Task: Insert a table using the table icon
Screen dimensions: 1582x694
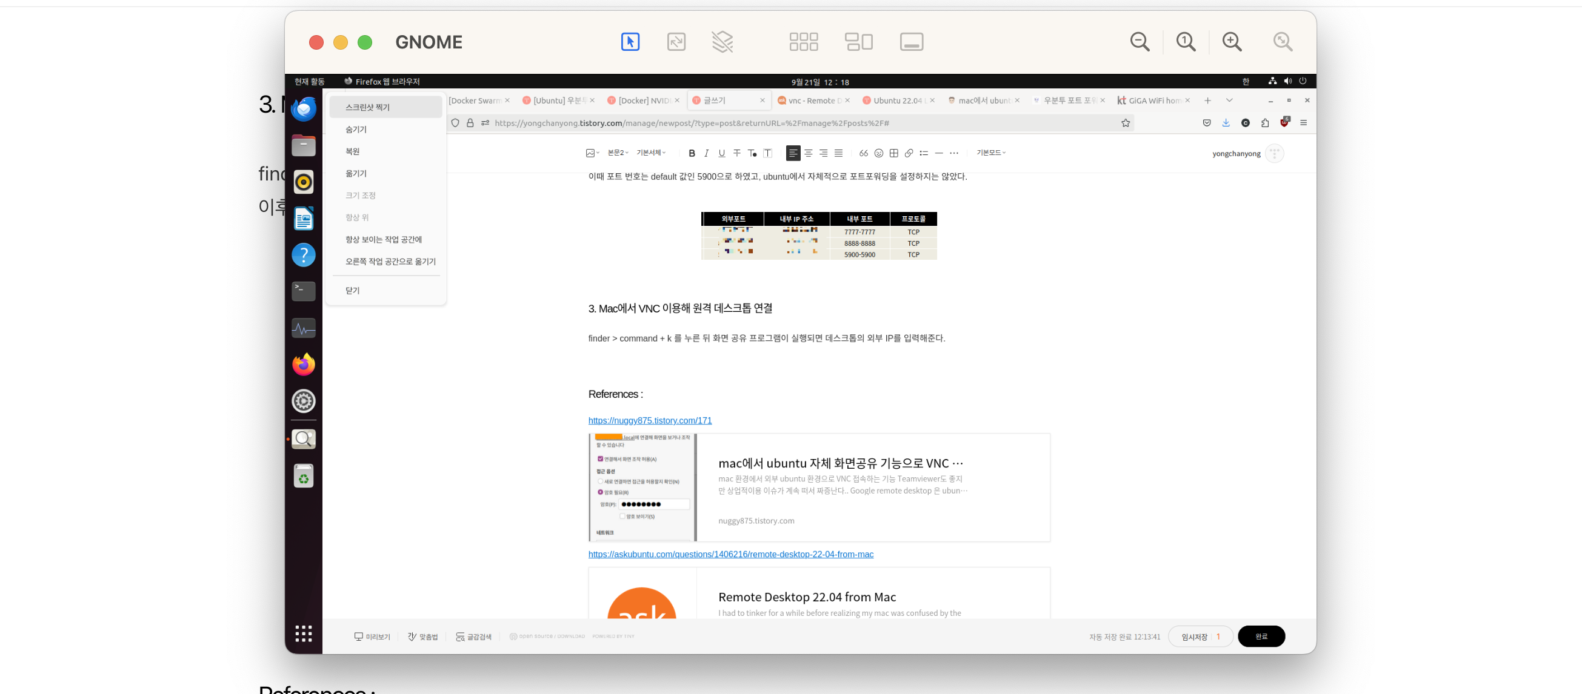Action: [893, 153]
